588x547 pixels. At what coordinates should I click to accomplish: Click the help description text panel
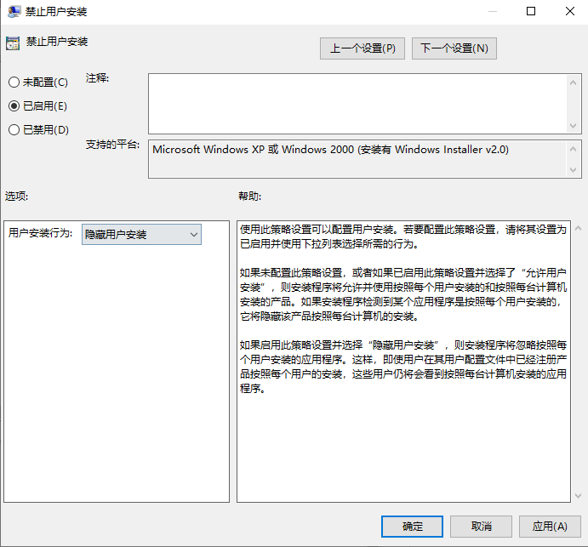pos(403,442)
